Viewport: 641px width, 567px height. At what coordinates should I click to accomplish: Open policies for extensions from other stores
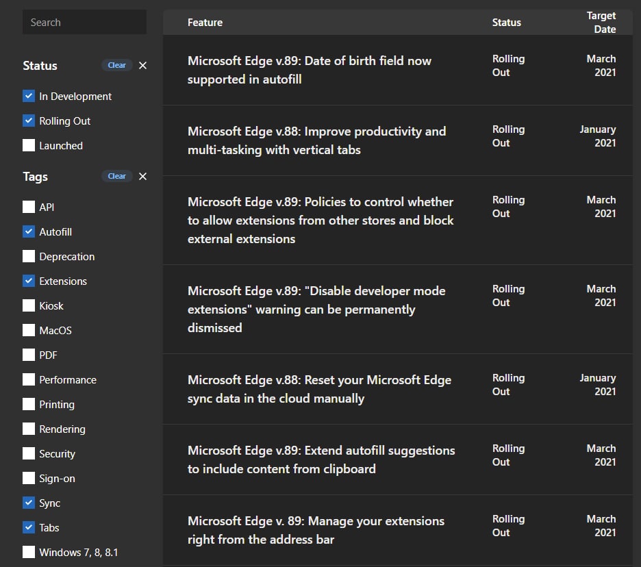320,220
